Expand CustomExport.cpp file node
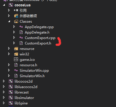116x107 pixels. pos(14,38)
